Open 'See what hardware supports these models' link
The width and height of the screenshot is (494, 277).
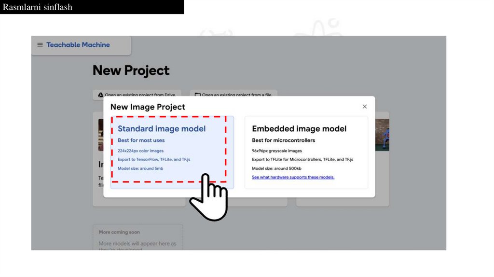[x=293, y=177]
